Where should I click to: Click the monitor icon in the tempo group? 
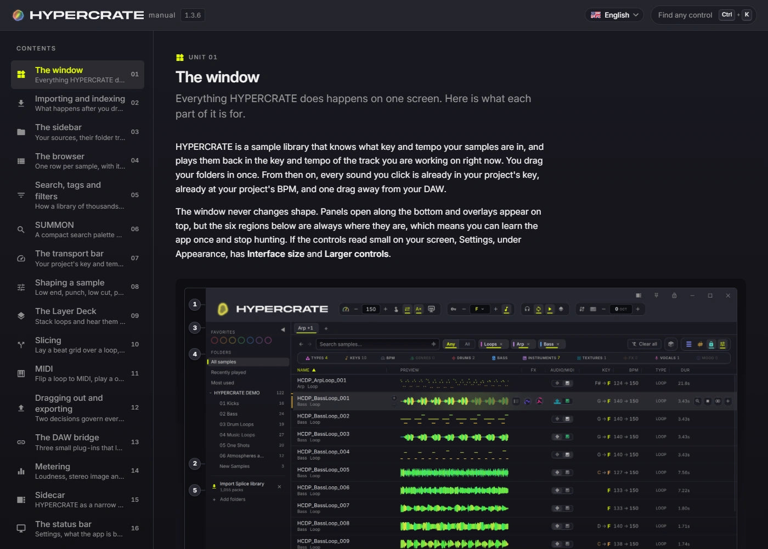(431, 309)
